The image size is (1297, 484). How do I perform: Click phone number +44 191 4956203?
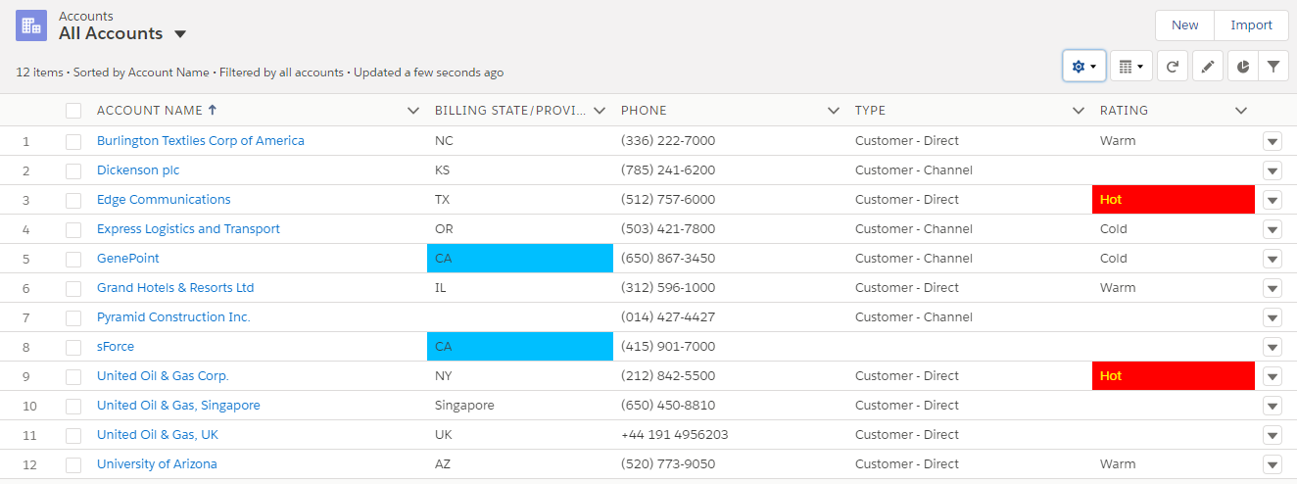pos(675,434)
